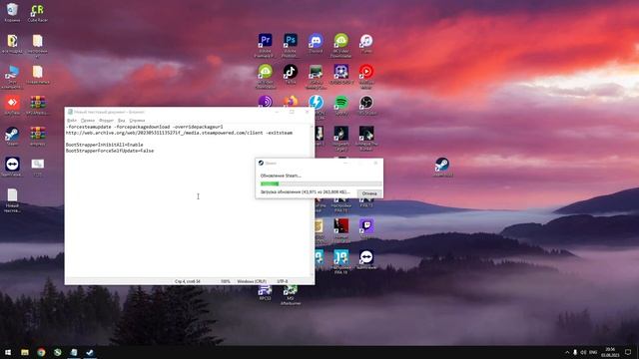Open the Tor Browser purple icon
This screenshot has width=639, height=359.
click(266, 101)
